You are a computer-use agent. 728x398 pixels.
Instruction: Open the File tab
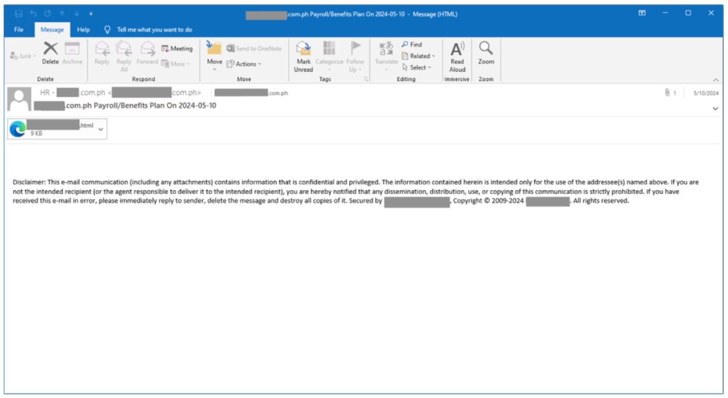(x=19, y=30)
